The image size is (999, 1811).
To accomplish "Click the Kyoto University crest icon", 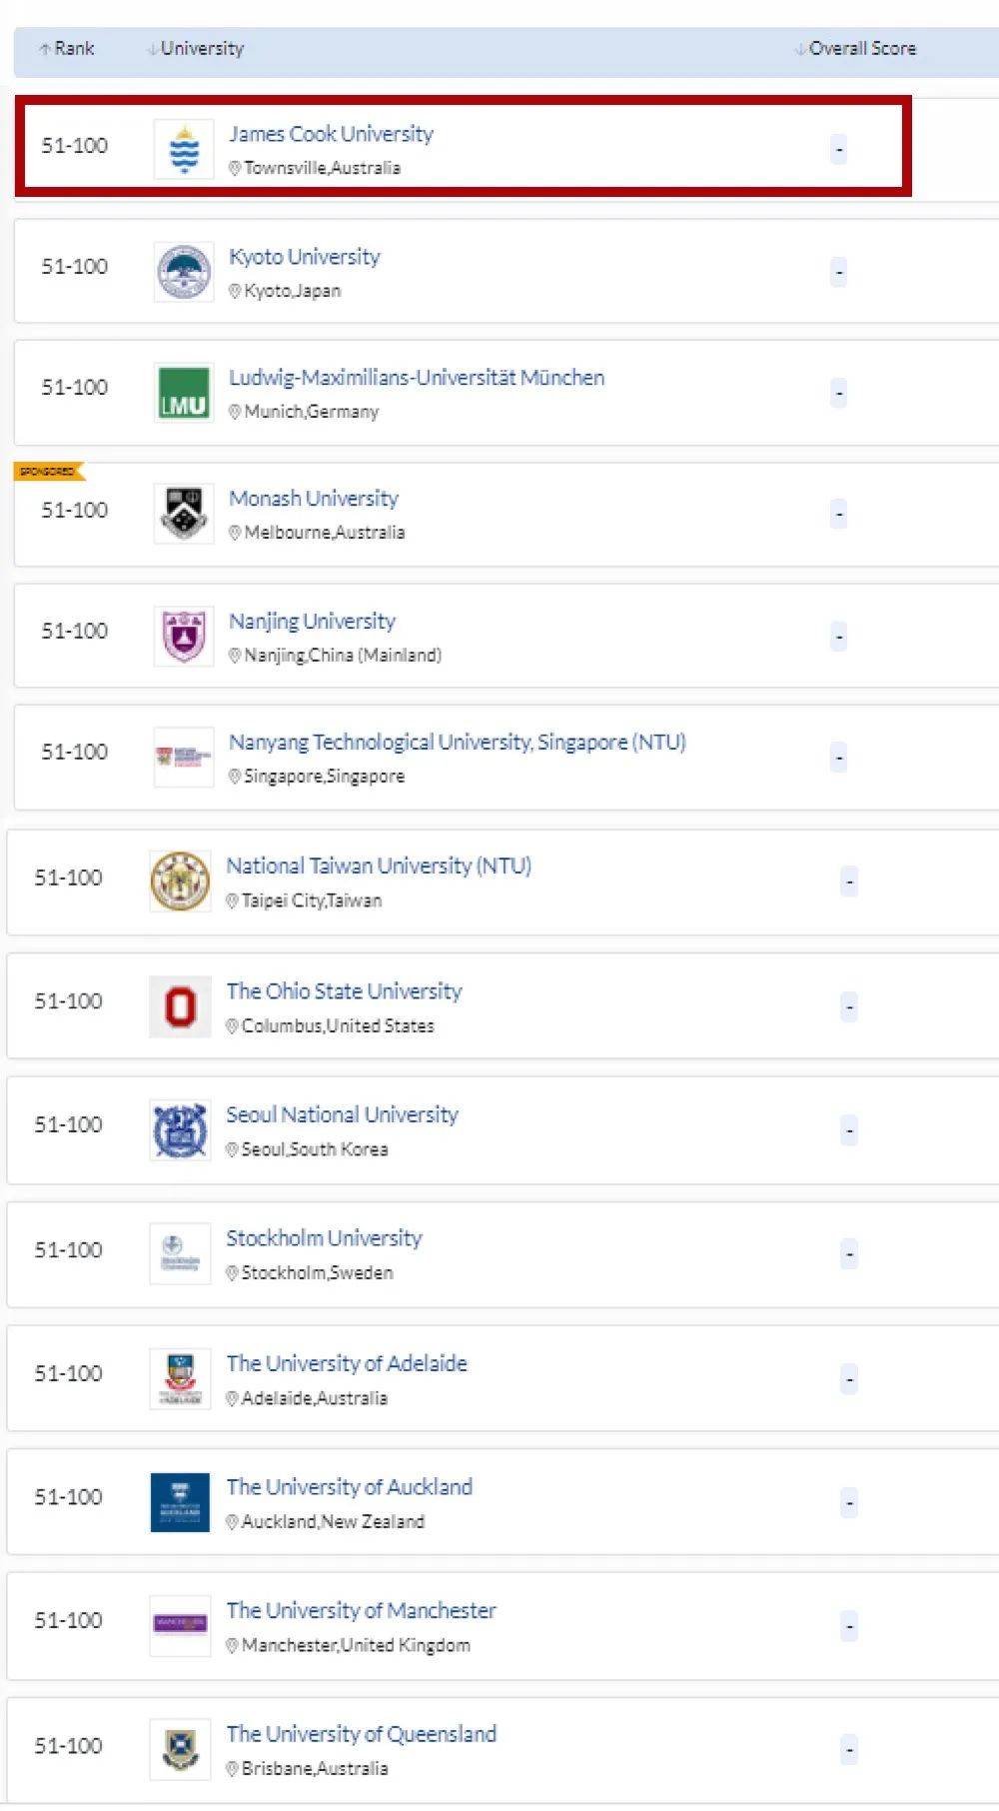I will pos(184,272).
